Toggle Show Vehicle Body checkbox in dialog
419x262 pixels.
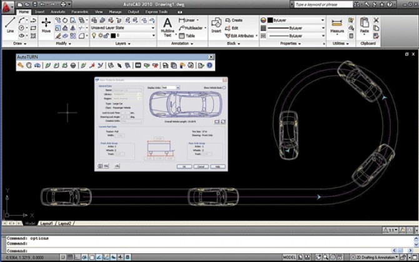[x=225, y=88]
